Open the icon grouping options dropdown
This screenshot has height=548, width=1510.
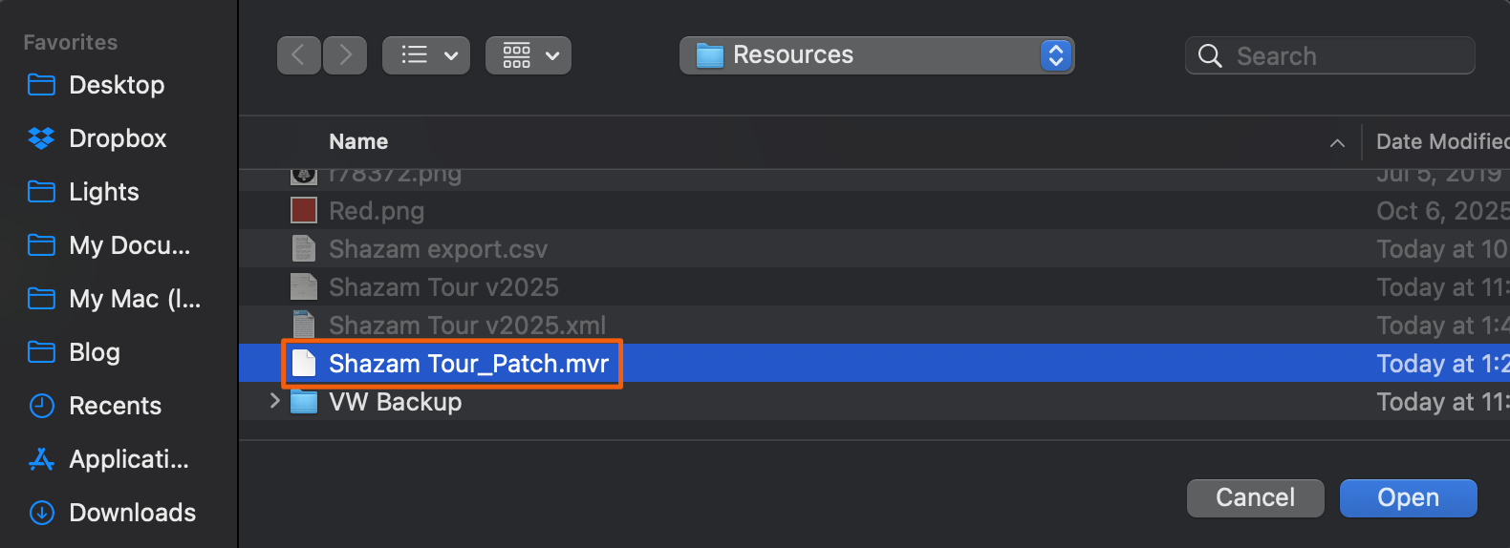[528, 55]
